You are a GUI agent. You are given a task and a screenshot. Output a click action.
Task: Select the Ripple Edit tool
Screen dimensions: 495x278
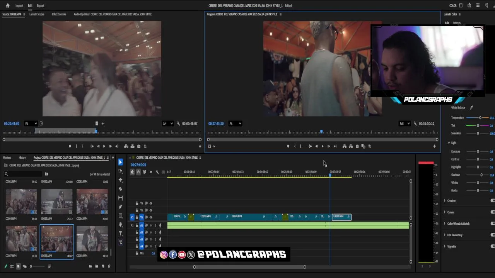121,180
